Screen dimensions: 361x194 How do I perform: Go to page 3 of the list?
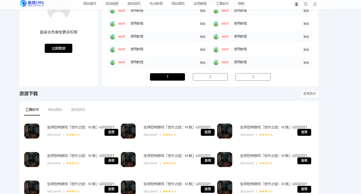click(x=253, y=77)
